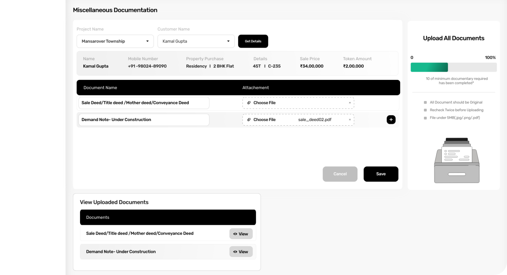Click the name Kamal Gupta in details row
Image resolution: width=507 pixels, height=275 pixels.
[95, 66]
